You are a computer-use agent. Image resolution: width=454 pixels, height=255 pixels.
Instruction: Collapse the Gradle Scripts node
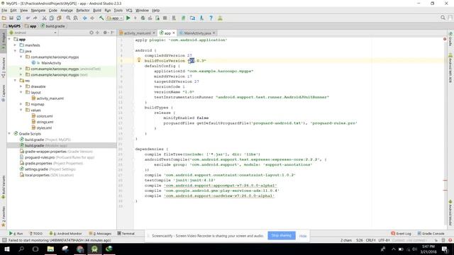click(9, 134)
